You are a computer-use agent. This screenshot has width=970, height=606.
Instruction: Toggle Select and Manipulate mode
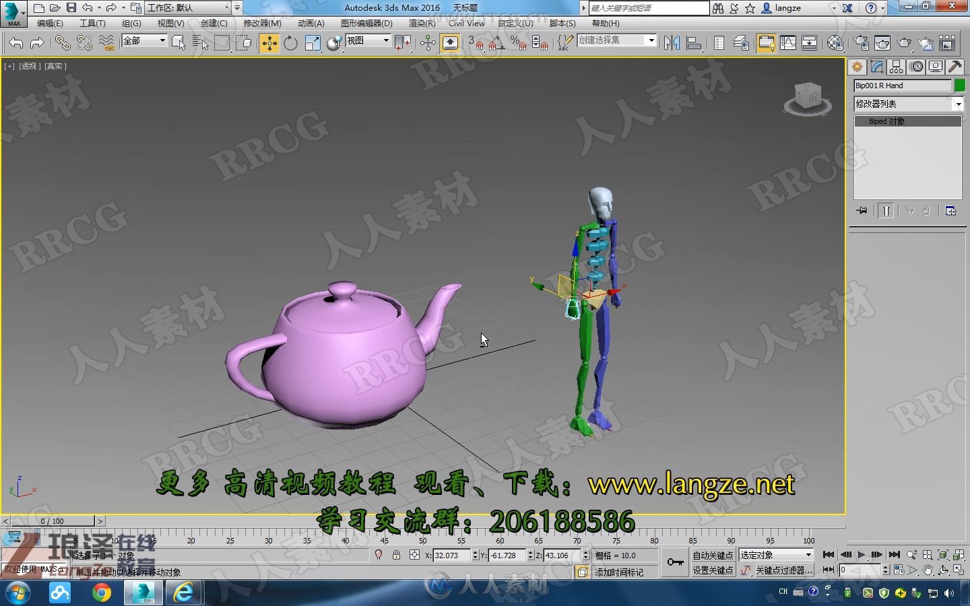[x=428, y=43]
